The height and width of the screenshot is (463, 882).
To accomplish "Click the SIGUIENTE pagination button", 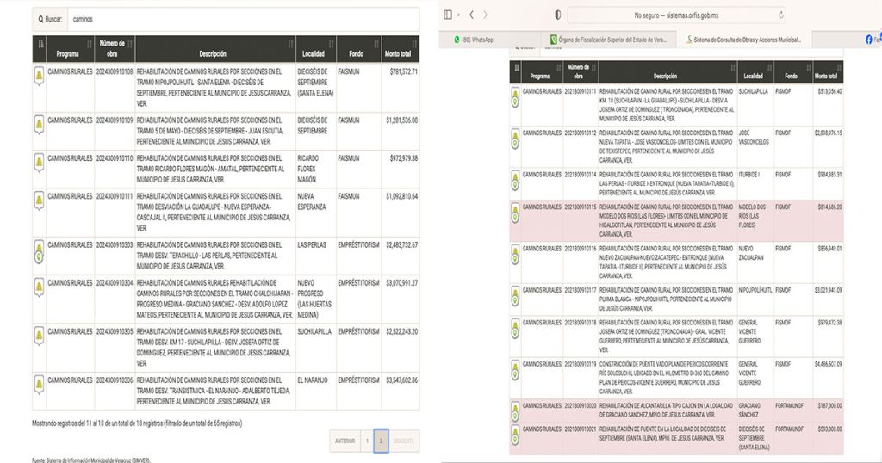I will tap(404, 441).
